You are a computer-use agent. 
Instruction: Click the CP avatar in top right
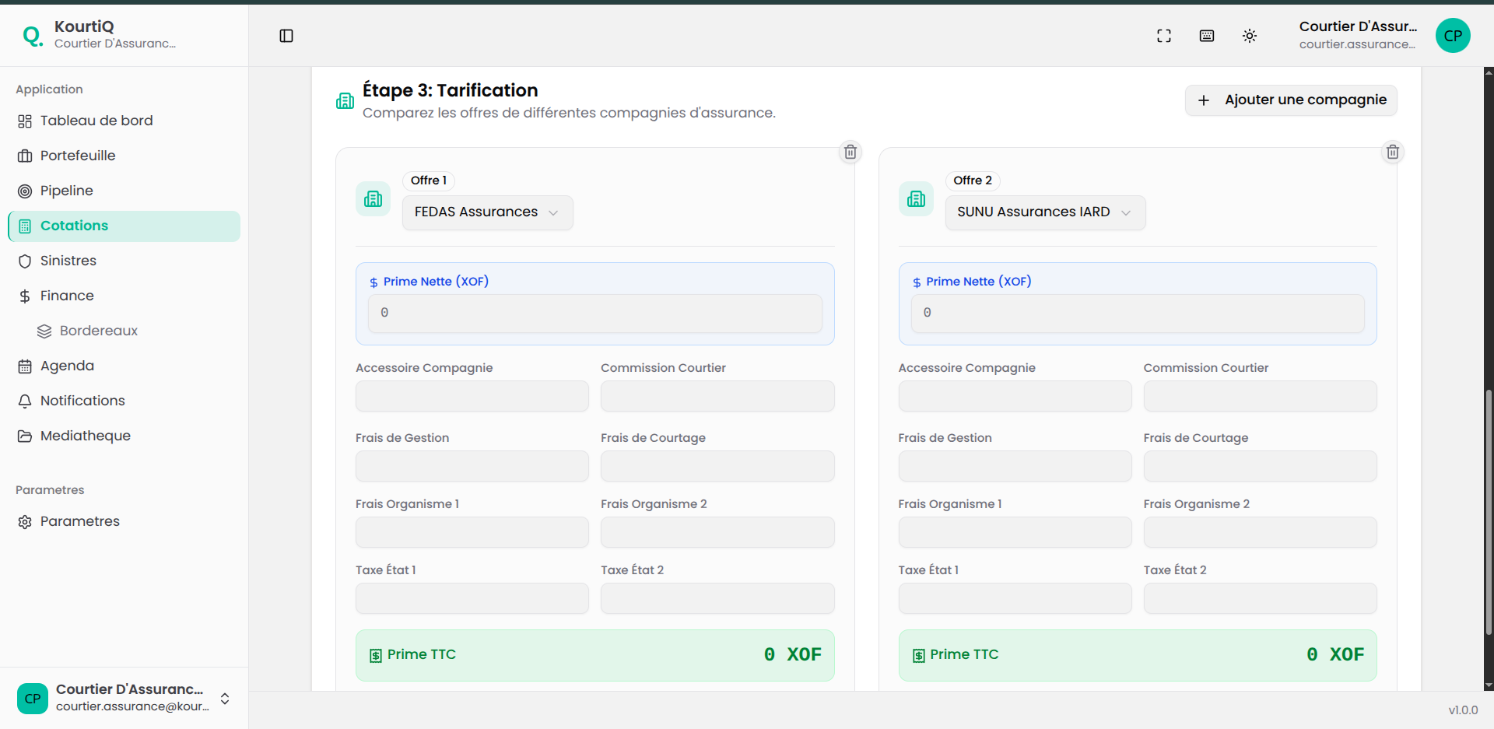click(1453, 36)
